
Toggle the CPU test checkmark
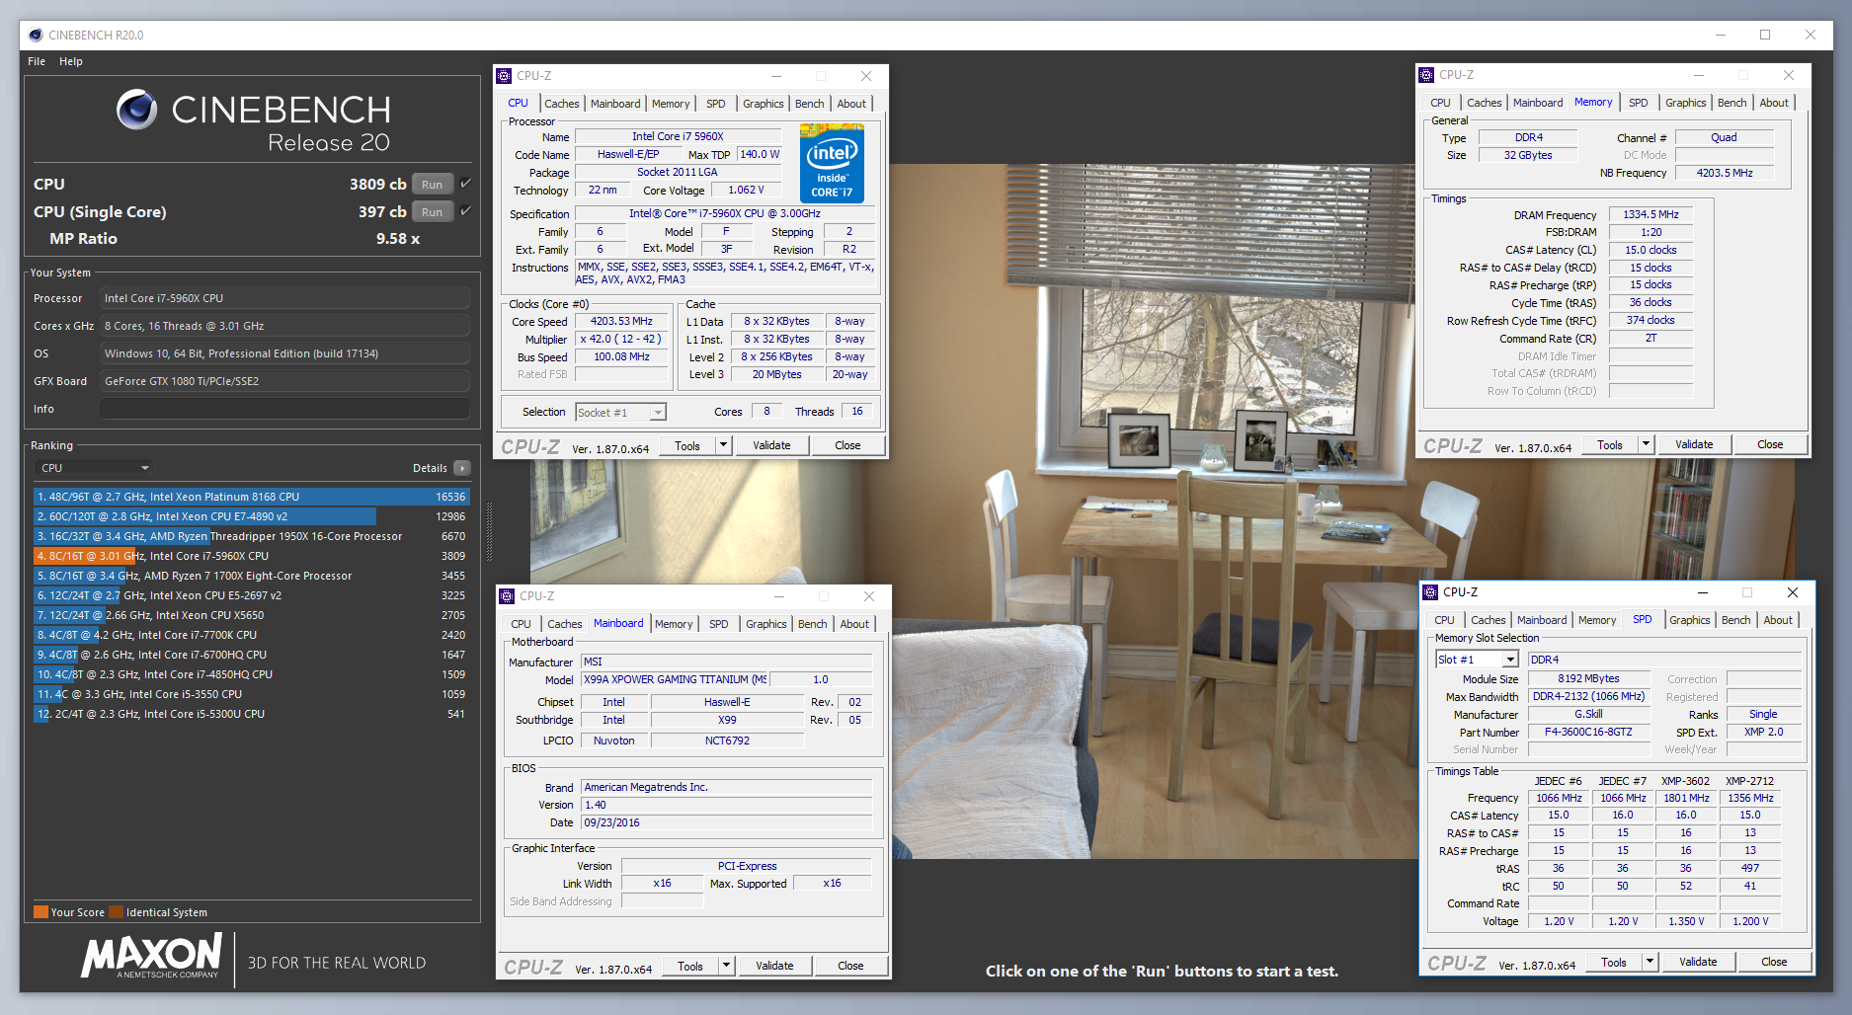(465, 183)
